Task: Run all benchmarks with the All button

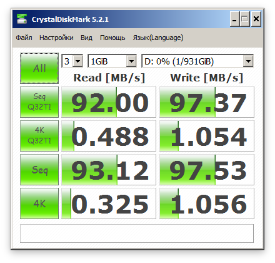Action: coord(39,68)
